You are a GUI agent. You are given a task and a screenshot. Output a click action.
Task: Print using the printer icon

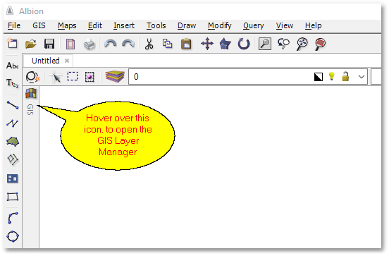89,44
